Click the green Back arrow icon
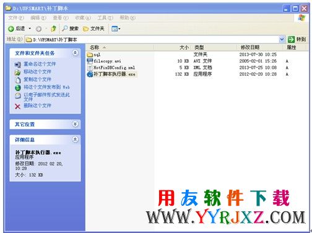The height and width of the screenshot is (233, 312). coord(11,29)
